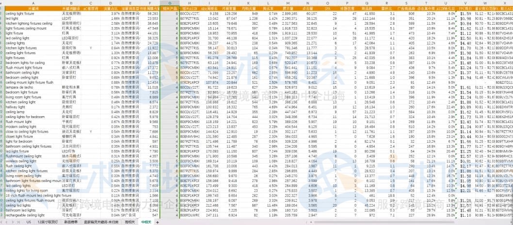Screen dimensions: 513x225
Task: Click the Y mark in kitchen light fixtures row
Action: coord(91,48)
